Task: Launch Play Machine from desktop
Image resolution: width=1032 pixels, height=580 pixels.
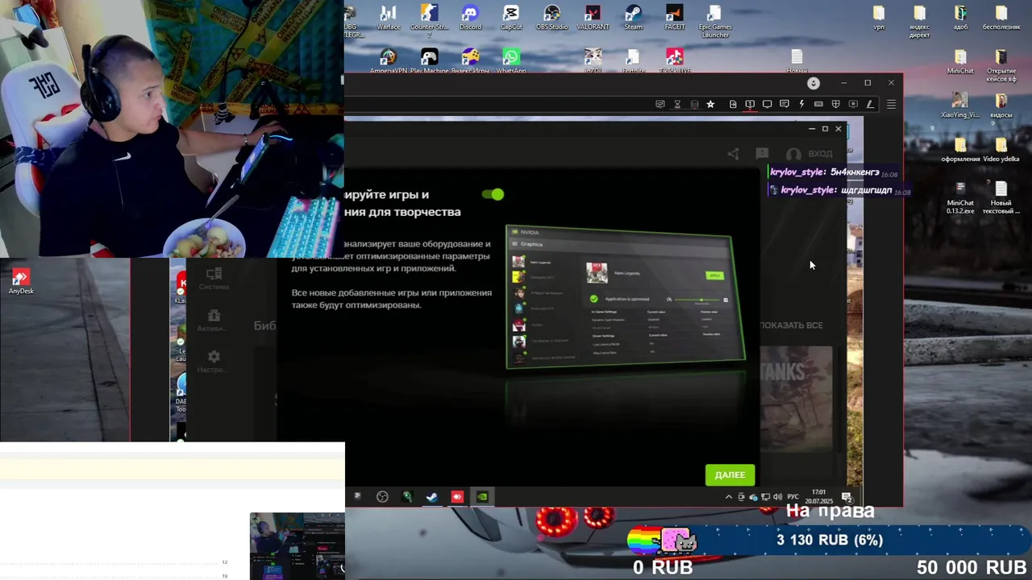Action: 429,61
